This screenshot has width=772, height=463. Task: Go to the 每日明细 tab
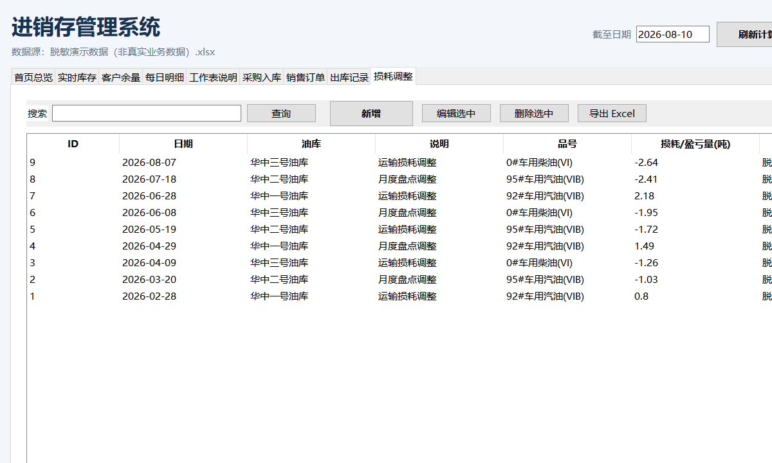point(165,77)
